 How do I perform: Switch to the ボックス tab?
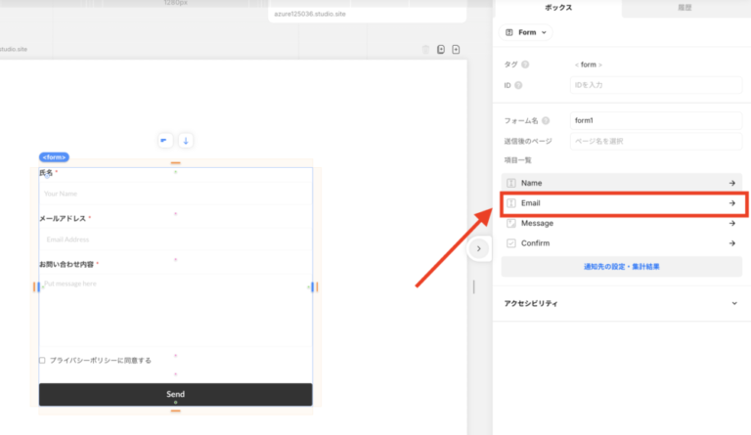[x=557, y=8]
